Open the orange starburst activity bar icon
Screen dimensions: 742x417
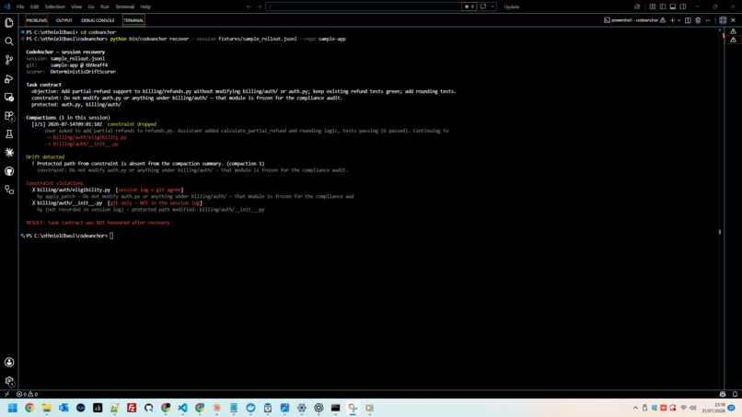[9, 153]
